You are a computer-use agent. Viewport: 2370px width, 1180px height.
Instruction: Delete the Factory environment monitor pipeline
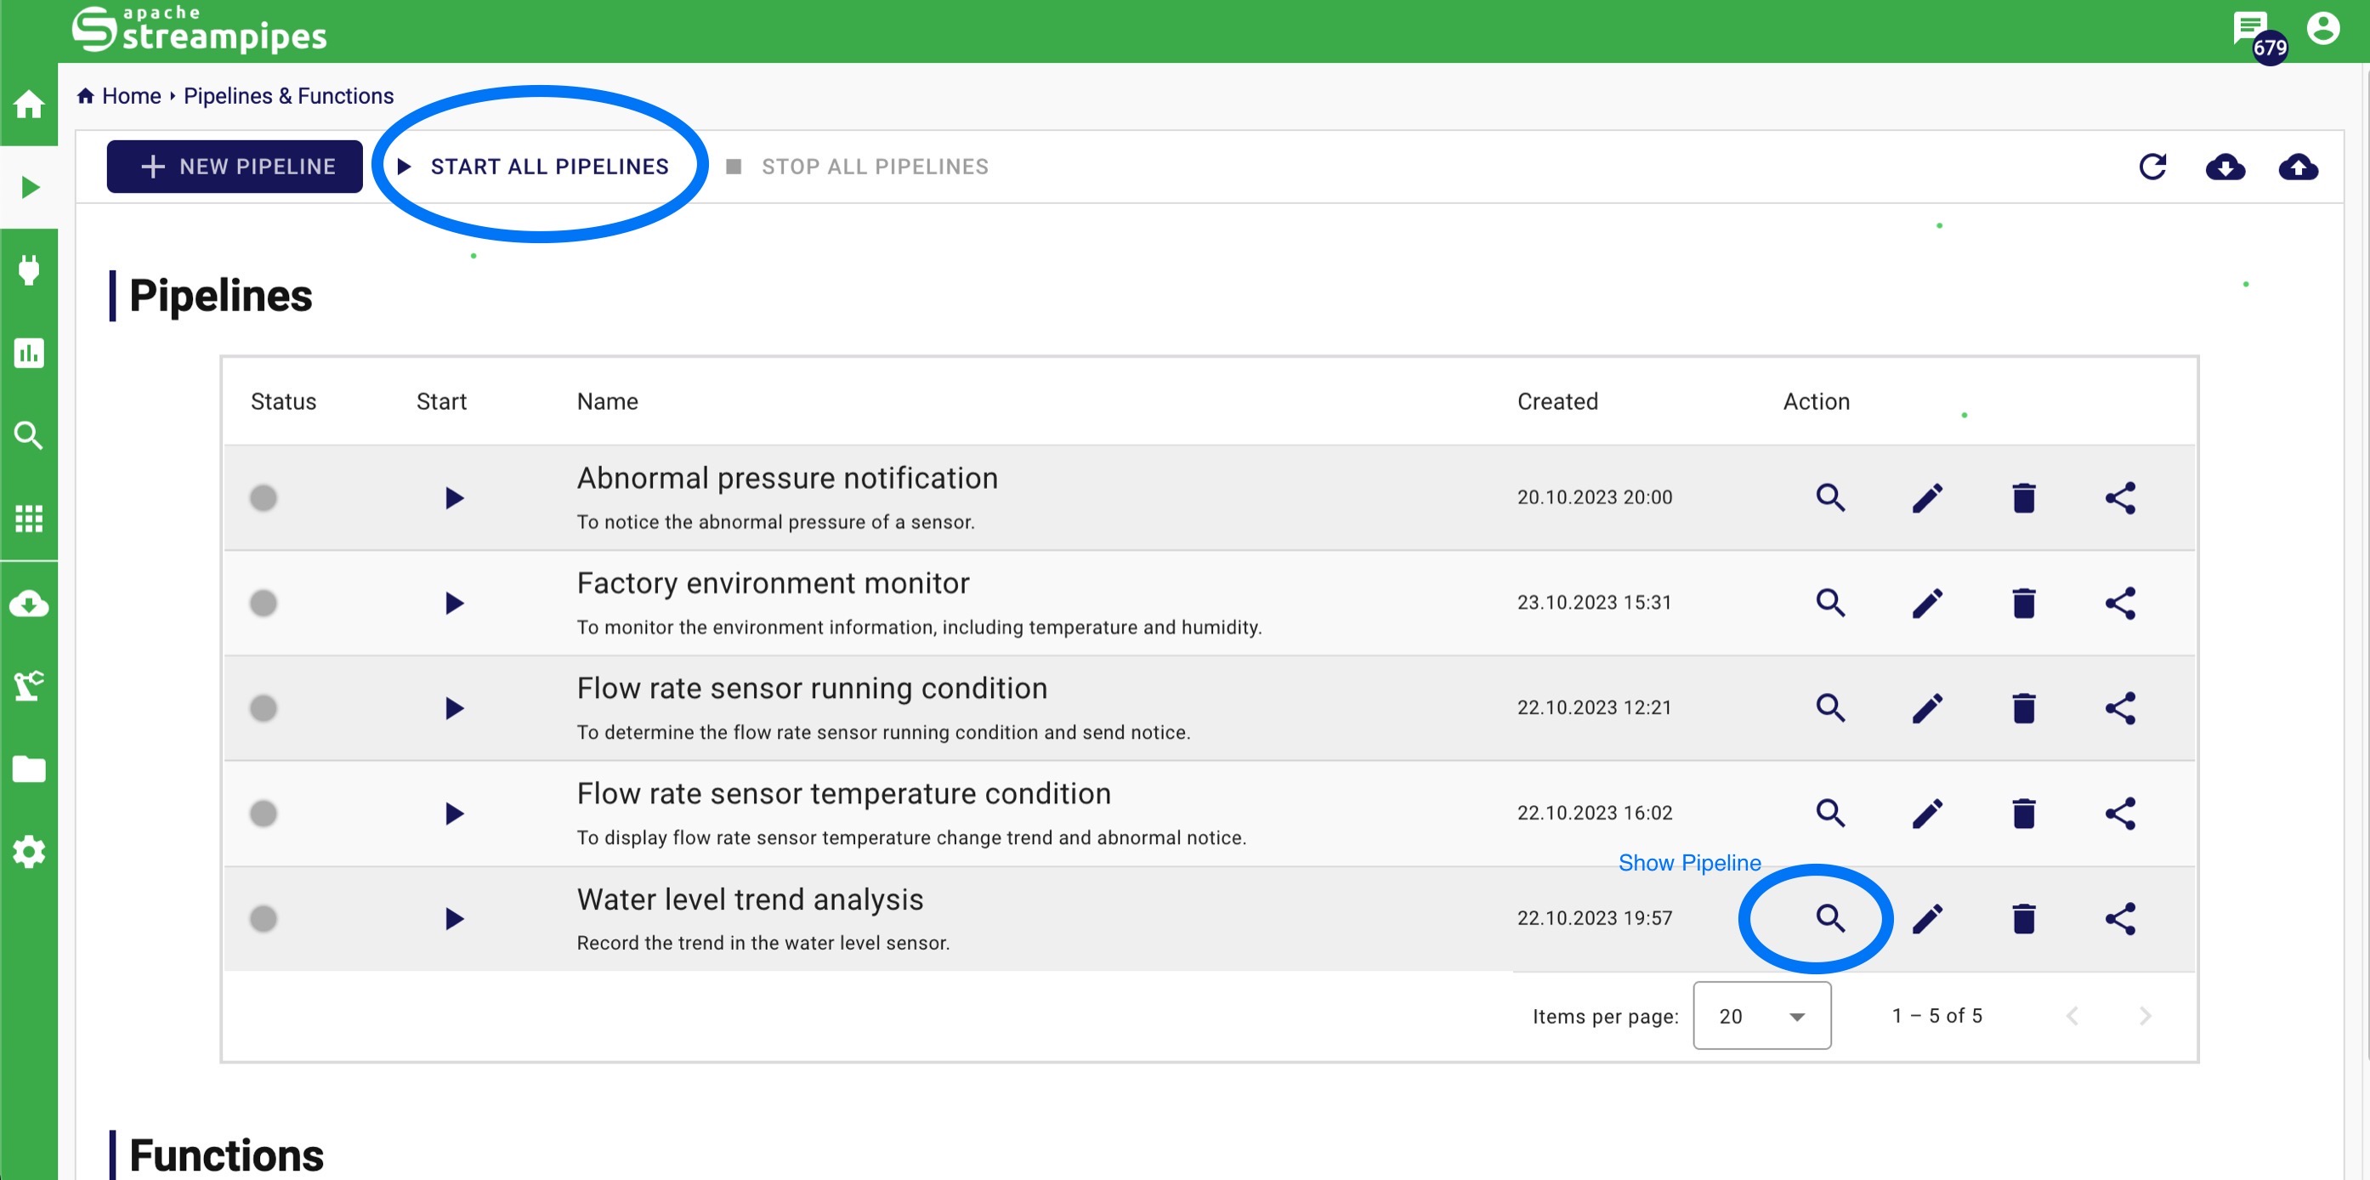pos(2023,603)
